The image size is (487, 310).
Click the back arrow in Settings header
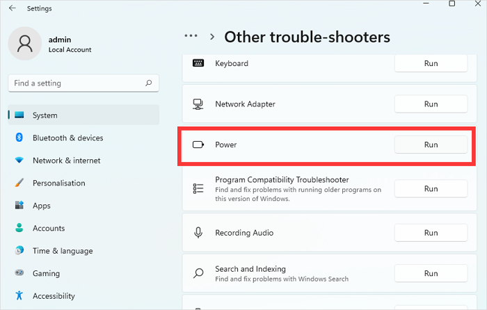pos(13,8)
